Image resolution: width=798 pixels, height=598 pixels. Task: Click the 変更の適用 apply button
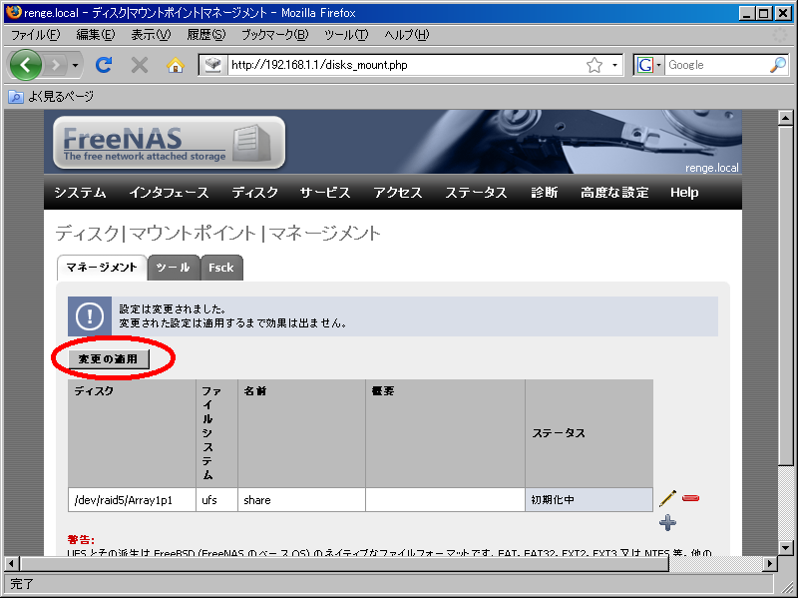tap(109, 359)
